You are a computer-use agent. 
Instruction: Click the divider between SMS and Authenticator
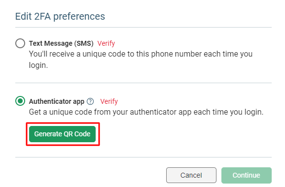(143, 83)
